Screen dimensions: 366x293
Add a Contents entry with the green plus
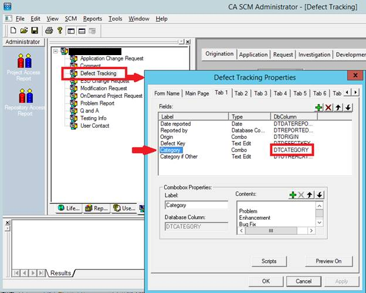point(293,195)
